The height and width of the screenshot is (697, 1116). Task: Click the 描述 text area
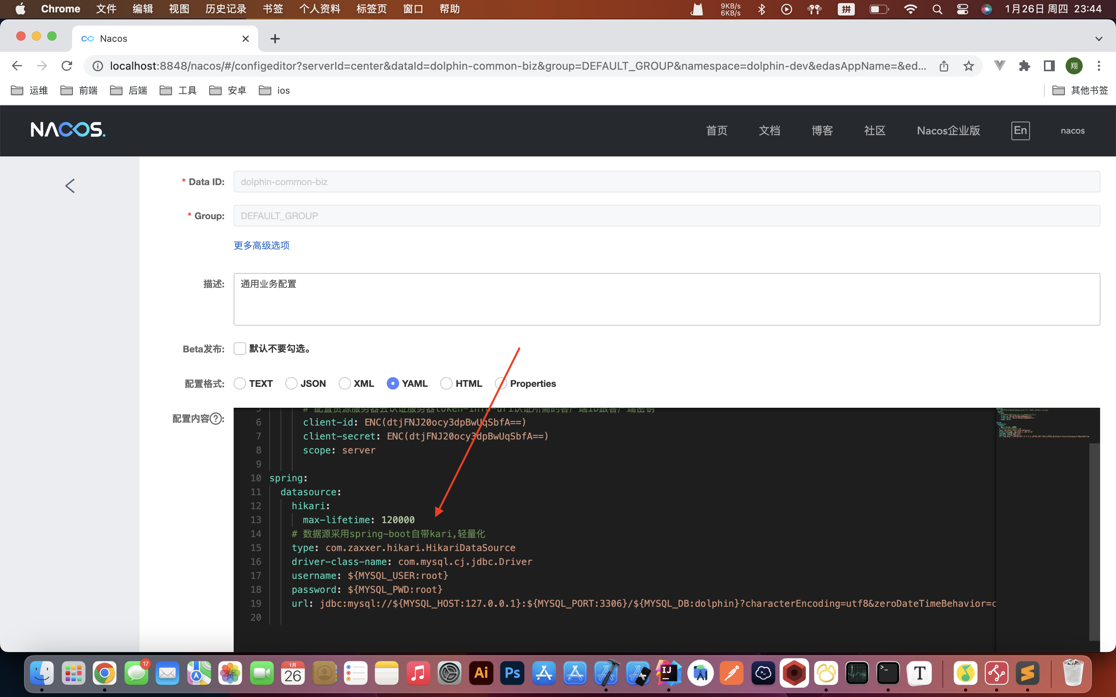click(x=666, y=299)
